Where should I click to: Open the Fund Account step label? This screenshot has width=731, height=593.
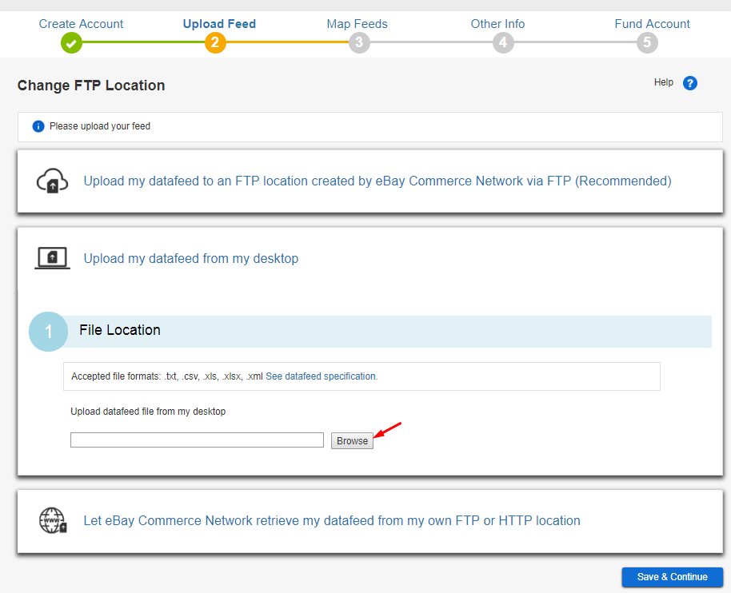(652, 24)
